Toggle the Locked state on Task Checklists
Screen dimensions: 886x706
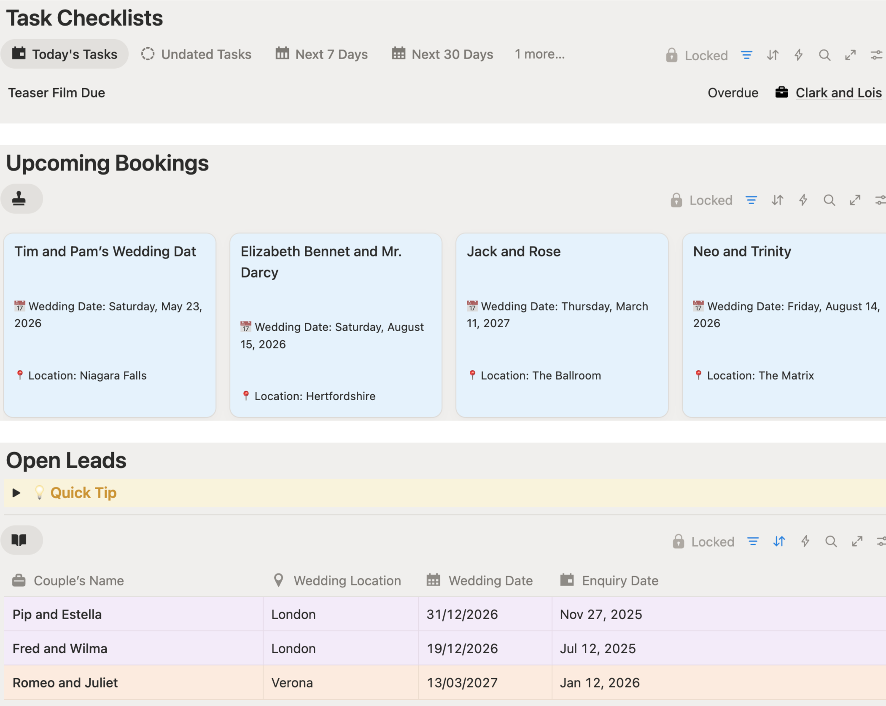click(697, 55)
